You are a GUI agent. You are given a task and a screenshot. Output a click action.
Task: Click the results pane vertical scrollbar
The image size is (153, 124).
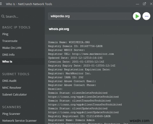click(x=152, y=60)
